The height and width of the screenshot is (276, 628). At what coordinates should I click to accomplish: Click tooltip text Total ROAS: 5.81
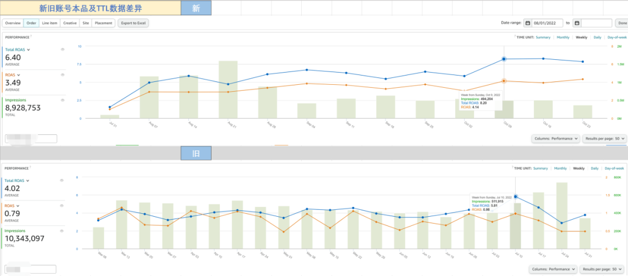483,205
